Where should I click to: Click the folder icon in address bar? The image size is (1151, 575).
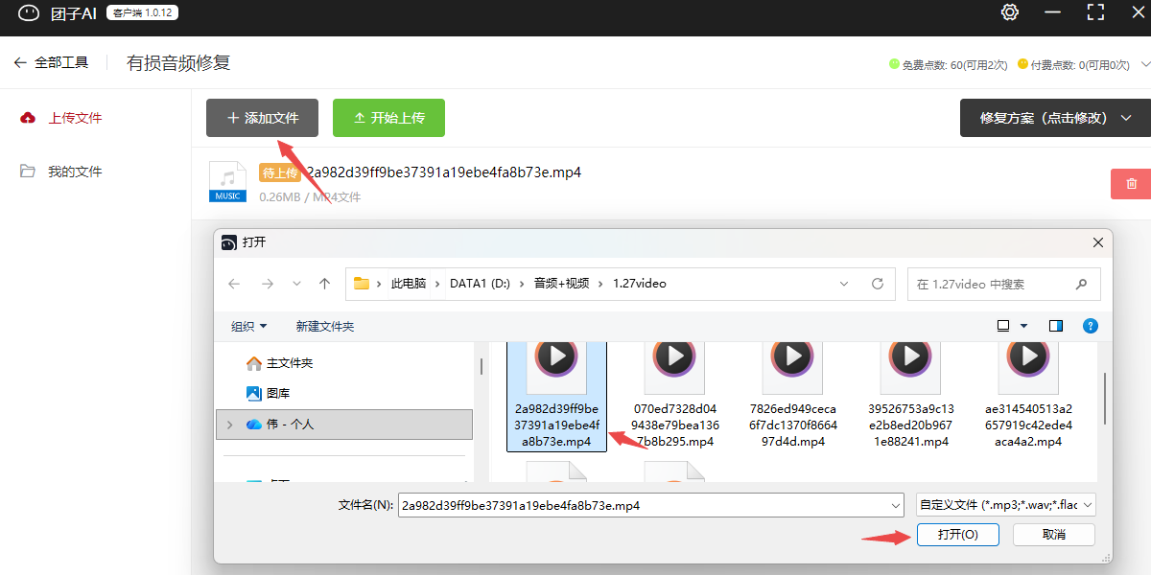point(362,284)
